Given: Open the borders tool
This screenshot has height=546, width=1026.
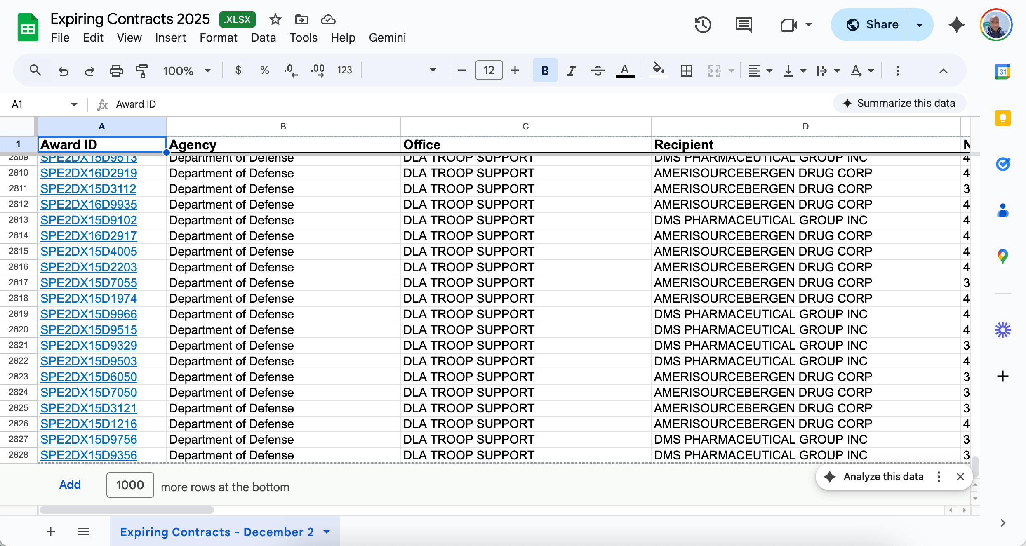Looking at the screenshot, I should pyautogui.click(x=686, y=71).
